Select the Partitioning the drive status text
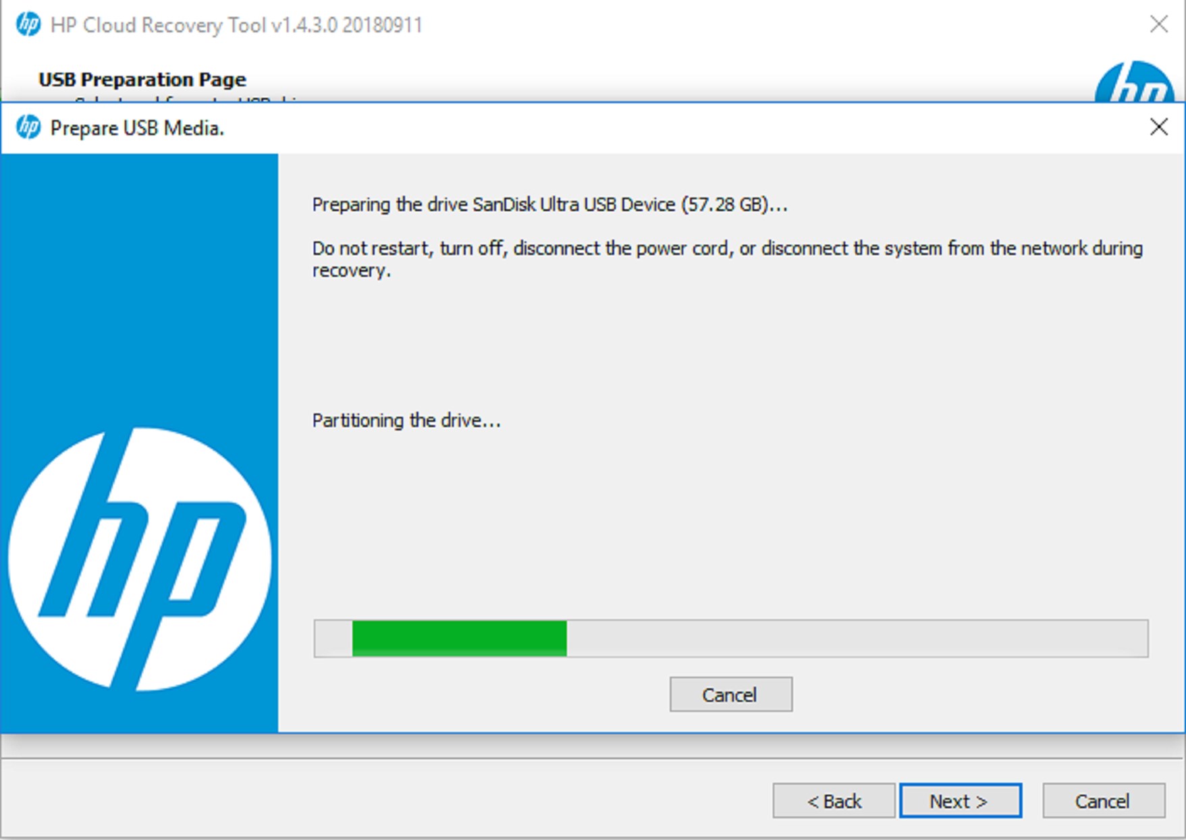Image resolution: width=1186 pixels, height=840 pixels. click(x=406, y=420)
